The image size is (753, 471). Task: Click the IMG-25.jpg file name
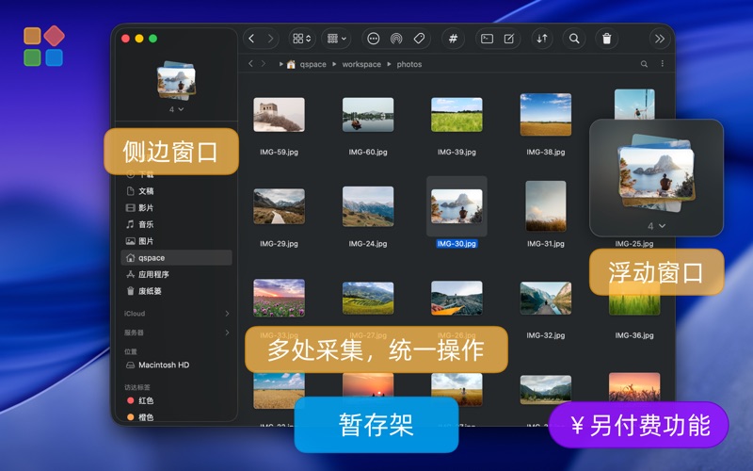[634, 244]
